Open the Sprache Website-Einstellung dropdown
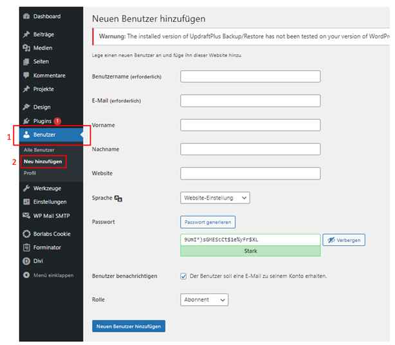 [x=215, y=198]
